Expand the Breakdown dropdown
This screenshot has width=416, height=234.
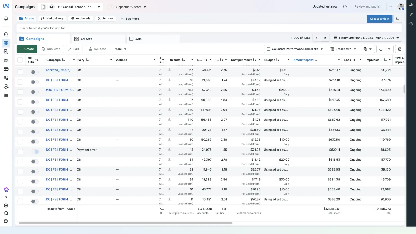point(343,49)
